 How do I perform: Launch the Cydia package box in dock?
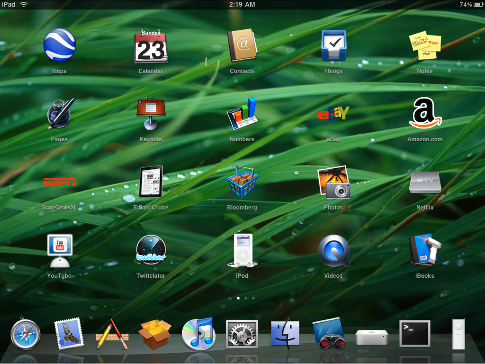coord(155,335)
